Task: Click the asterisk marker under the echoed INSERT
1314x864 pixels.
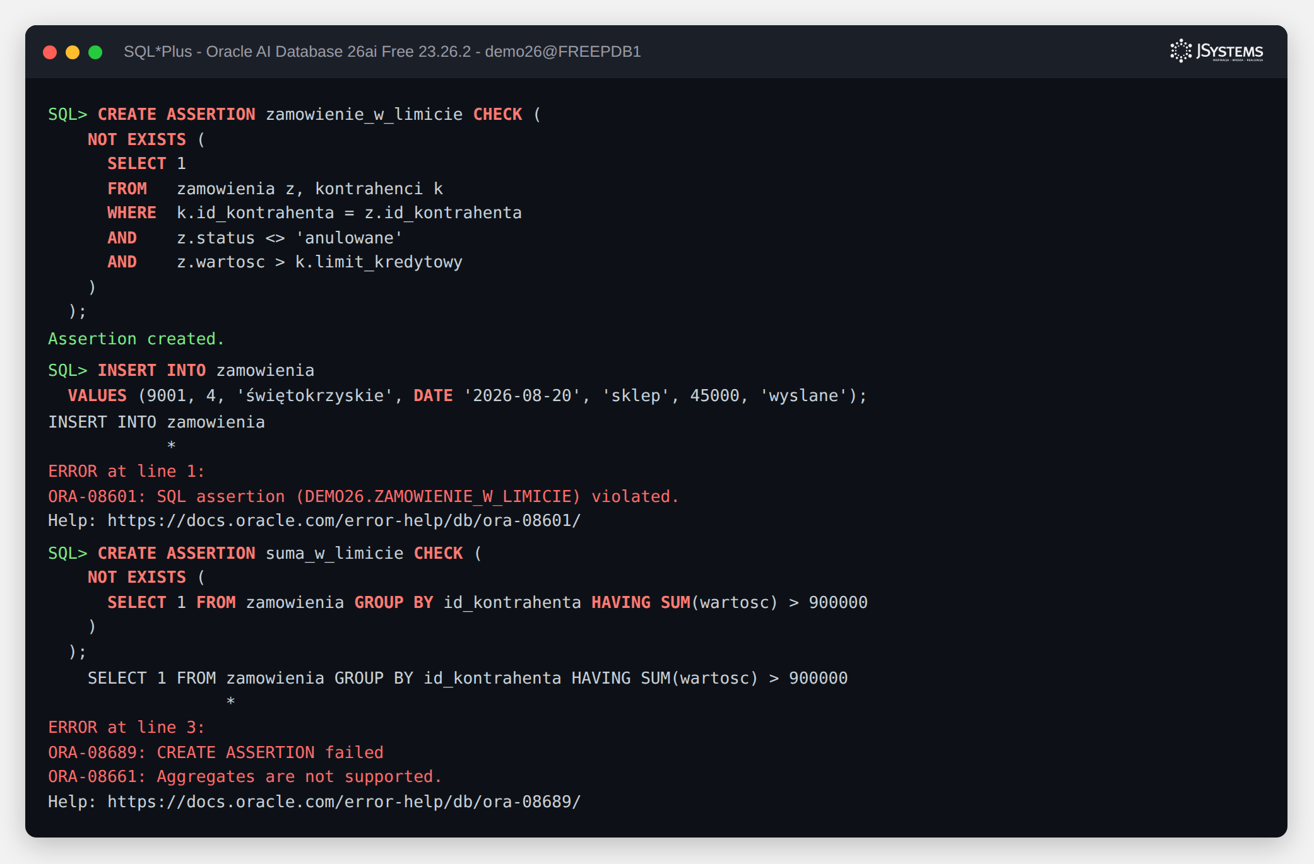Action: coord(172,446)
